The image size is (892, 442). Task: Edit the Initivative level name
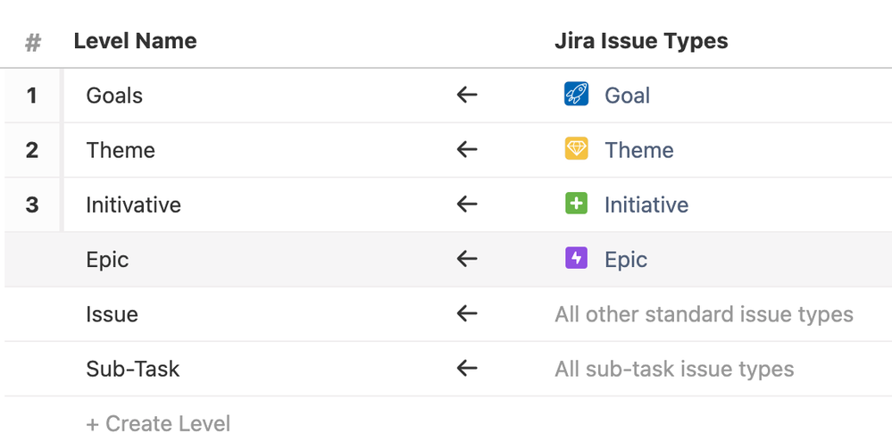point(133,205)
